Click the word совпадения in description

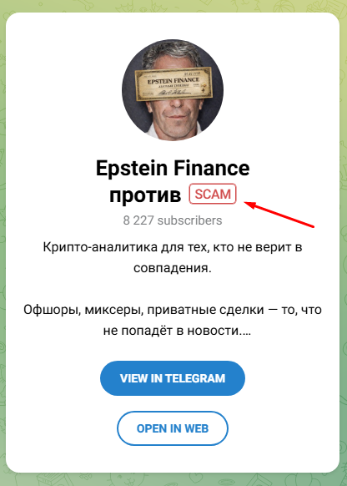tap(173, 268)
